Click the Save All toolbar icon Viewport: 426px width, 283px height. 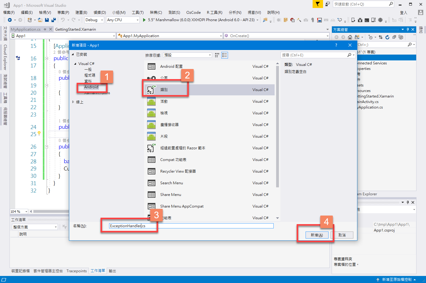pyautogui.click(x=54, y=20)
